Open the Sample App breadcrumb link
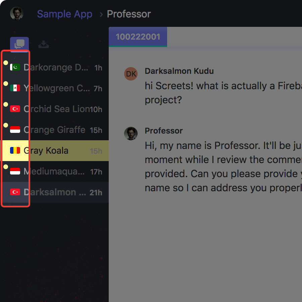 tap(64, 14)
